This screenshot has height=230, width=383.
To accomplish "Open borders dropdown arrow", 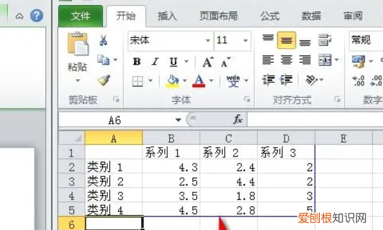I will pyautogui.click(x=151, y=80).
